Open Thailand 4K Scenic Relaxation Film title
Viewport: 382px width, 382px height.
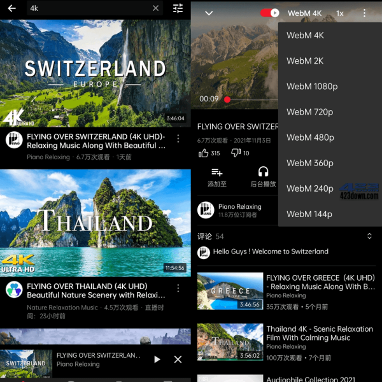(320, 334)
